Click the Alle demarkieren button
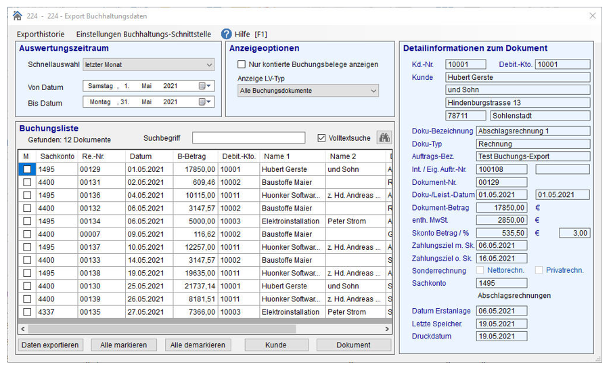This screenshot has height=369, width=613. pyautogui.click(x=198, y=345)
